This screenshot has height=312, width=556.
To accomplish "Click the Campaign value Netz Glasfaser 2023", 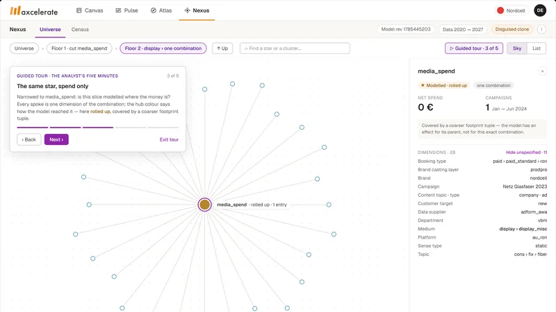I will click(x=525, y=187).
